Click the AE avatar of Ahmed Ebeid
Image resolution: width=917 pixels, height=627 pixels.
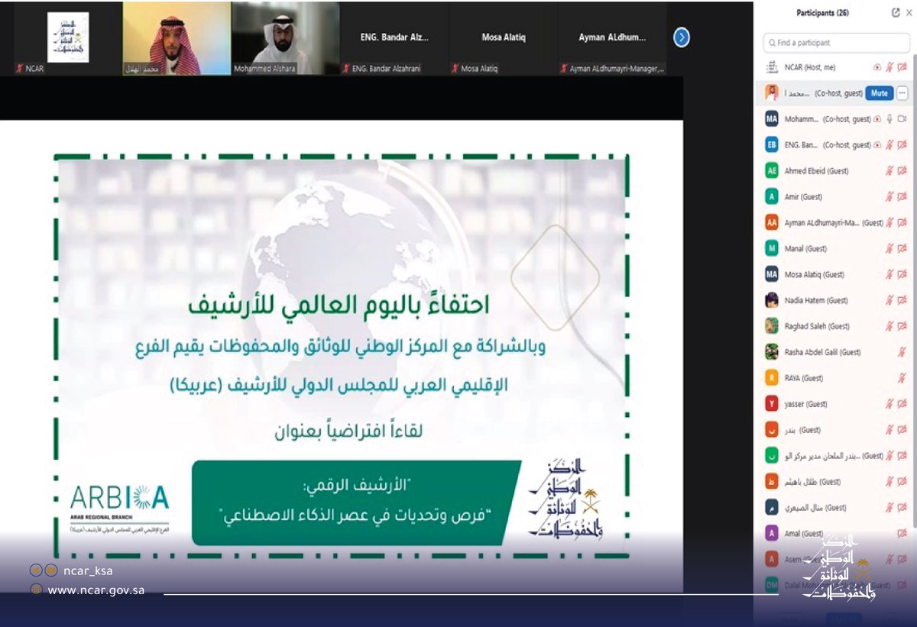pos(772,171)
